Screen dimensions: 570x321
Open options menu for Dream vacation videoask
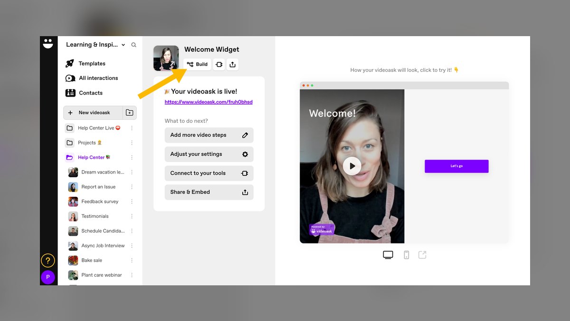(132, 172)
